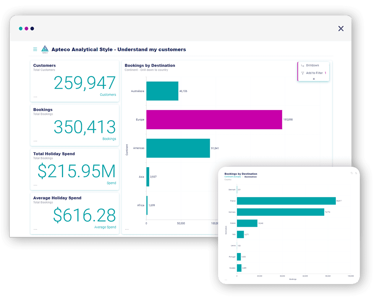Open the hamburger menu beside the Apteco logo
382x297 pixels.
pyautogui.click(x=35, y=49)
